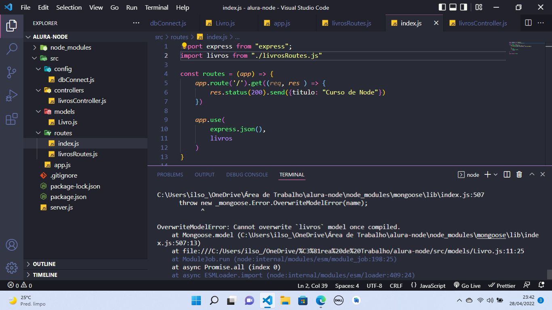The height and width of the screenshot is (310, 552).
Task: Kill the terminal with trash icon
Action: pyautogui.click(x=519, y=174)
